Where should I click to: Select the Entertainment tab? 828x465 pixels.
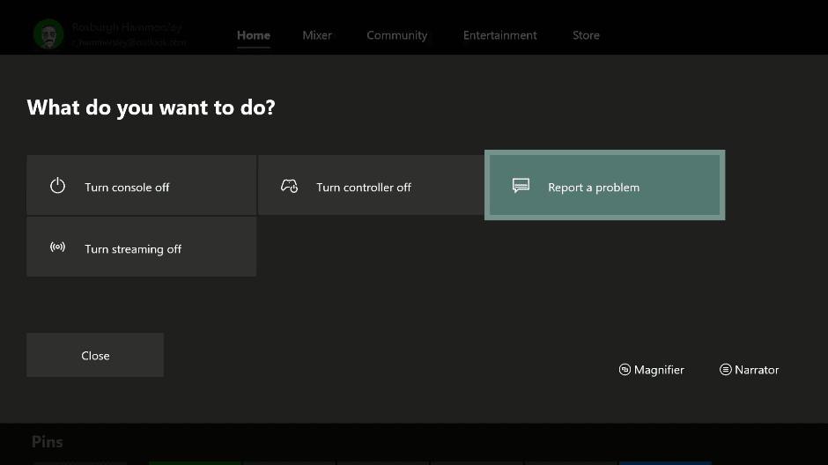(x=499, y=35)
